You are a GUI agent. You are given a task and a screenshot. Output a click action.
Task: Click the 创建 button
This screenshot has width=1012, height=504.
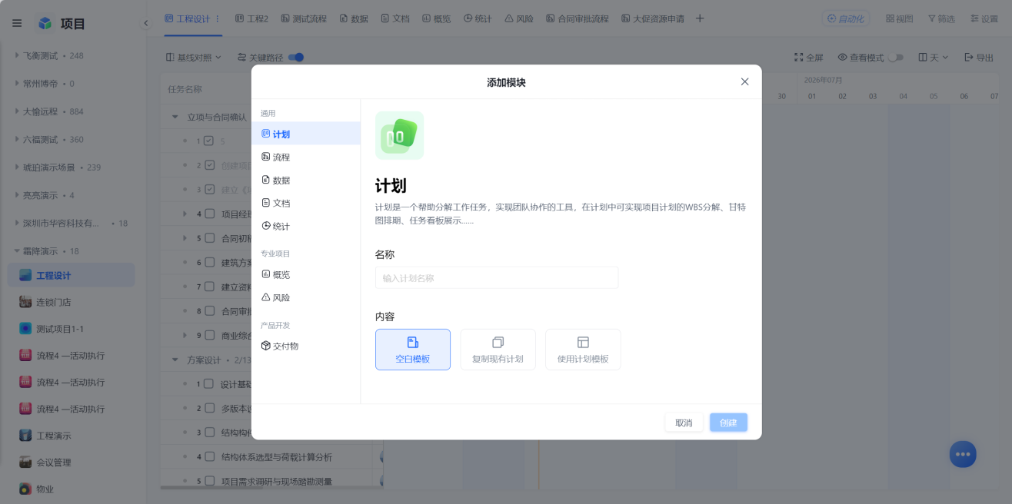click(x=728, y=423)
